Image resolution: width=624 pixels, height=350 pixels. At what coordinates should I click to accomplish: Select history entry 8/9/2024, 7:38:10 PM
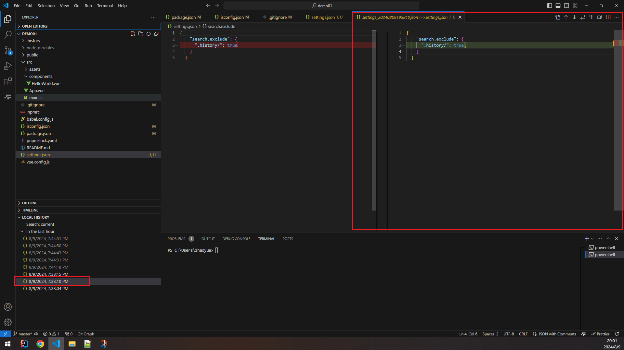coord(88,282)
